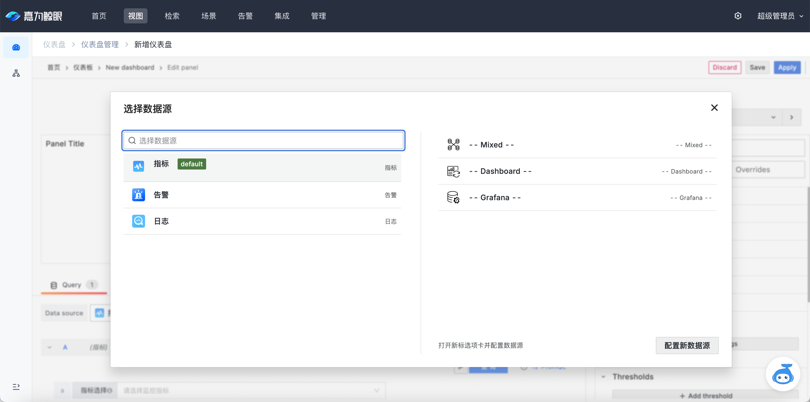Viewport: 810px width, 402px height.
Task: Choose the Dashboard datasource icon
Action: [453, 171]
